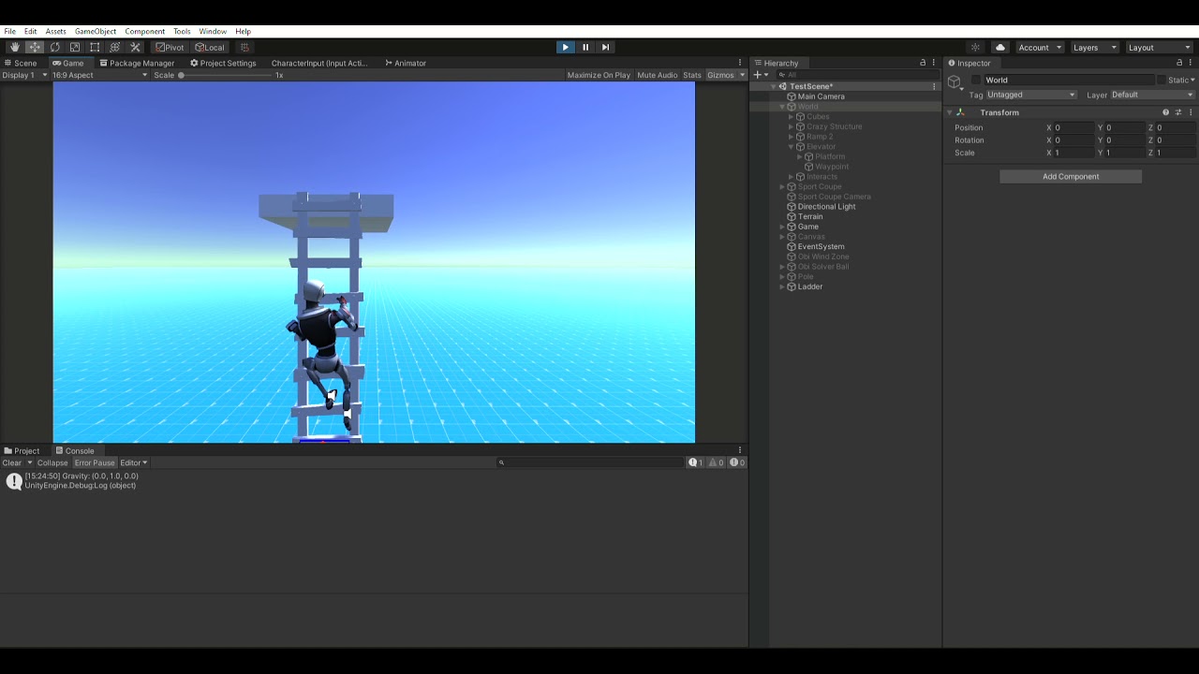Open the console Editor dropdown
This screenshot has height=674, width=1199.
click(133, 462)
